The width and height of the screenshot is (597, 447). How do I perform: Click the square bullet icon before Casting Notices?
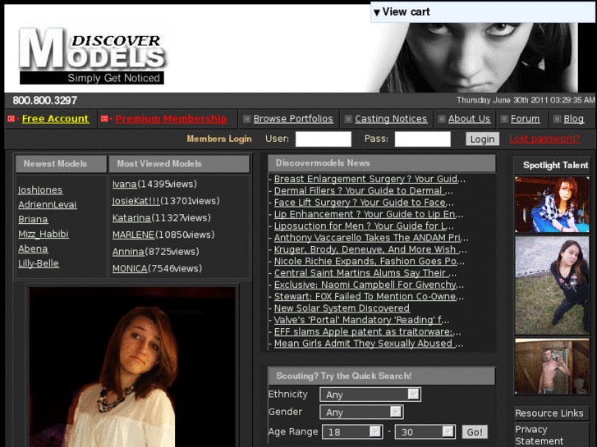pos(348,119)
